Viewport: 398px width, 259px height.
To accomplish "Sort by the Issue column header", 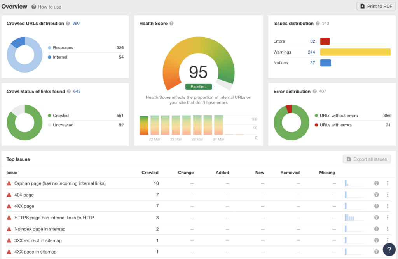I will click(x=12, y=173).
